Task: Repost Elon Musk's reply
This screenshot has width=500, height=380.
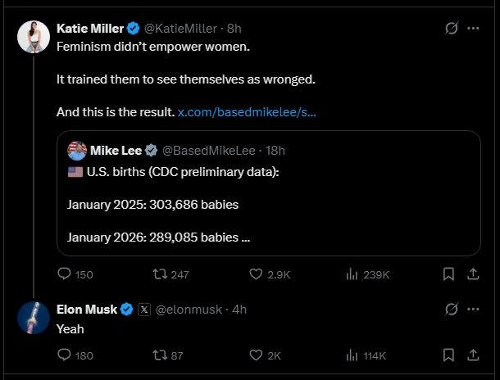Action: 160,355
